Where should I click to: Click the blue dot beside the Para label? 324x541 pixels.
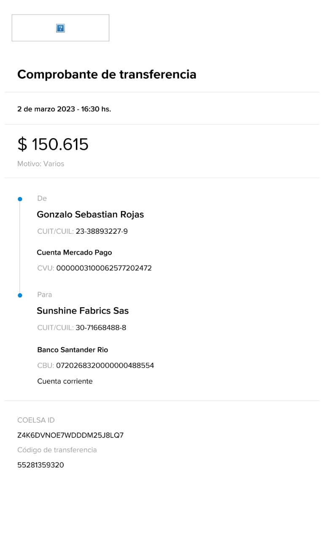20,295
